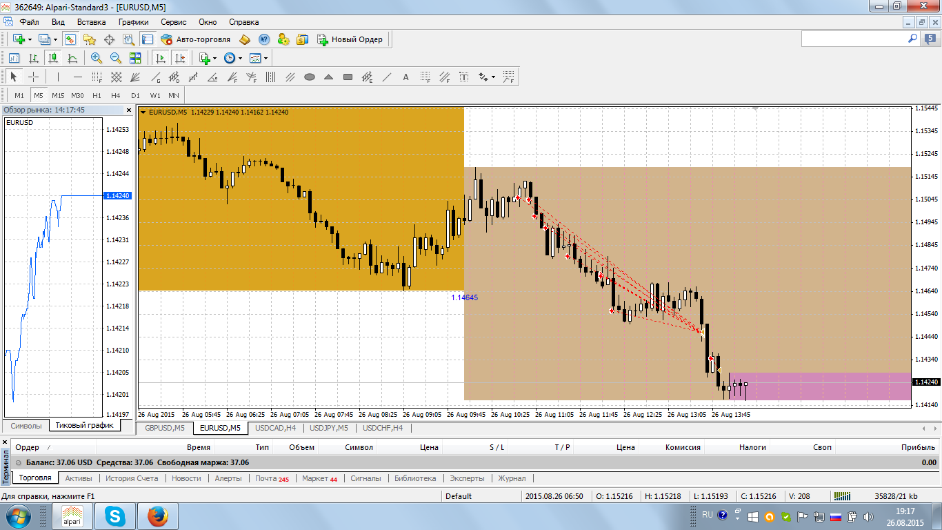Open the Data Window crosshair icon

pos(109,39)
